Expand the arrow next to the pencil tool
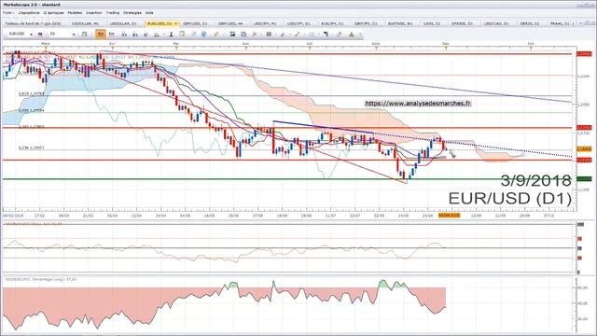The height and width of the screenshot is (336, 597). pyautogui.click(x=223, y=35)
